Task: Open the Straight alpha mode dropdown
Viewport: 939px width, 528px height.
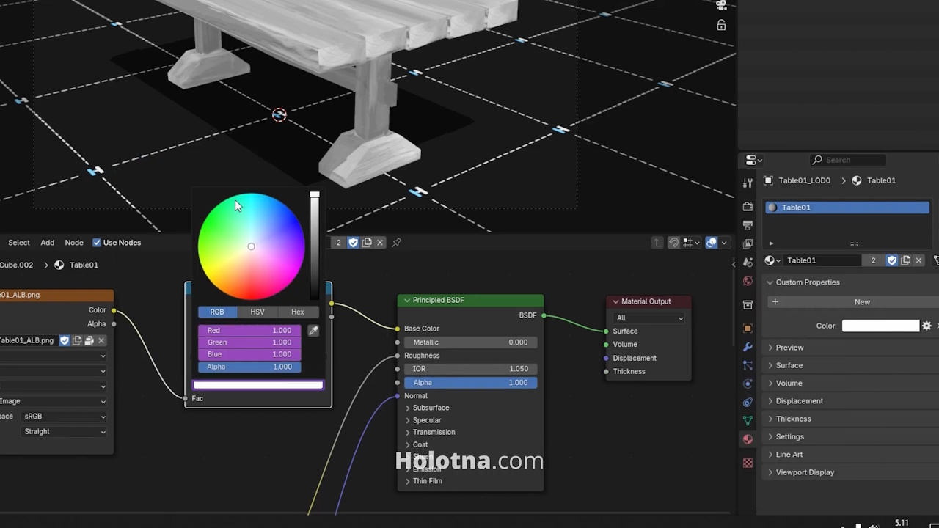Action: click(65, 431)
